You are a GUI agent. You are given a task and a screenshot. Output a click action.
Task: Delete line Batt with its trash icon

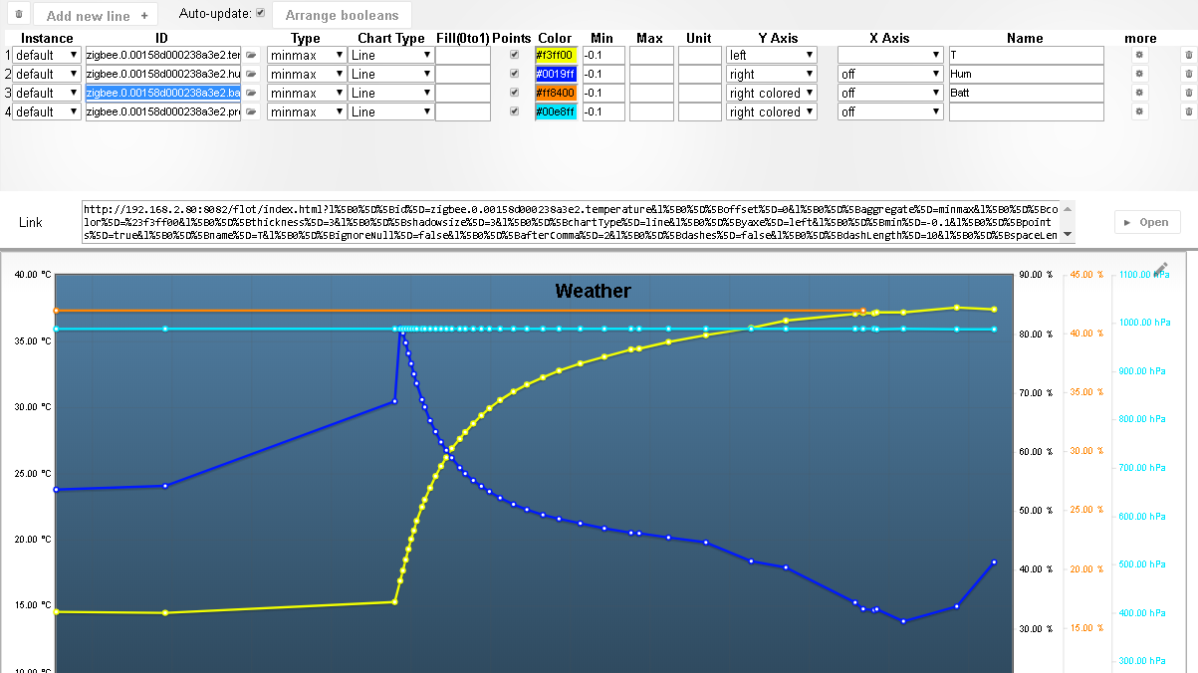click(x=1187, y=93)
